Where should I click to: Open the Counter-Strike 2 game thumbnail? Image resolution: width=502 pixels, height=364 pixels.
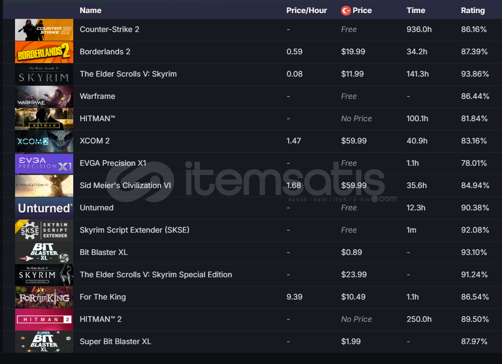coord(44,30)
